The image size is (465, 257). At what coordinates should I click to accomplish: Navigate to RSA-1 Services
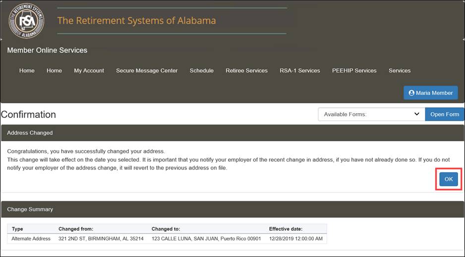tap(300, 71)
